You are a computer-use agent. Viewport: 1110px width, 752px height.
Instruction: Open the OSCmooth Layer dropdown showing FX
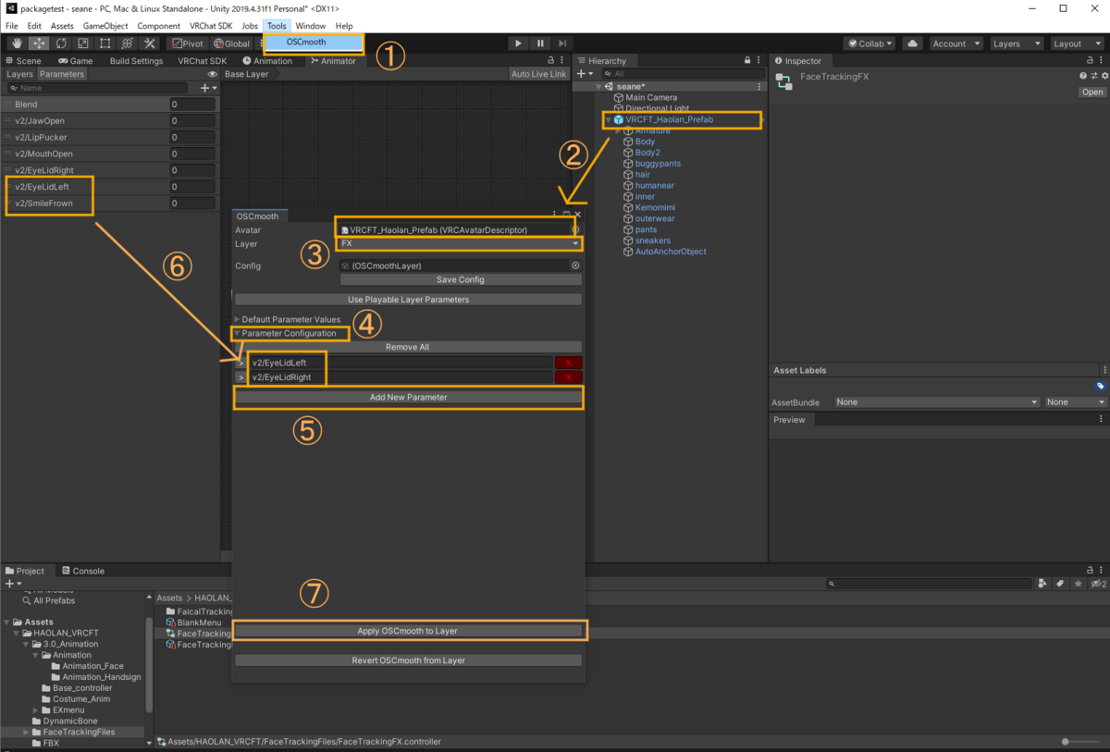coord(460,243)
